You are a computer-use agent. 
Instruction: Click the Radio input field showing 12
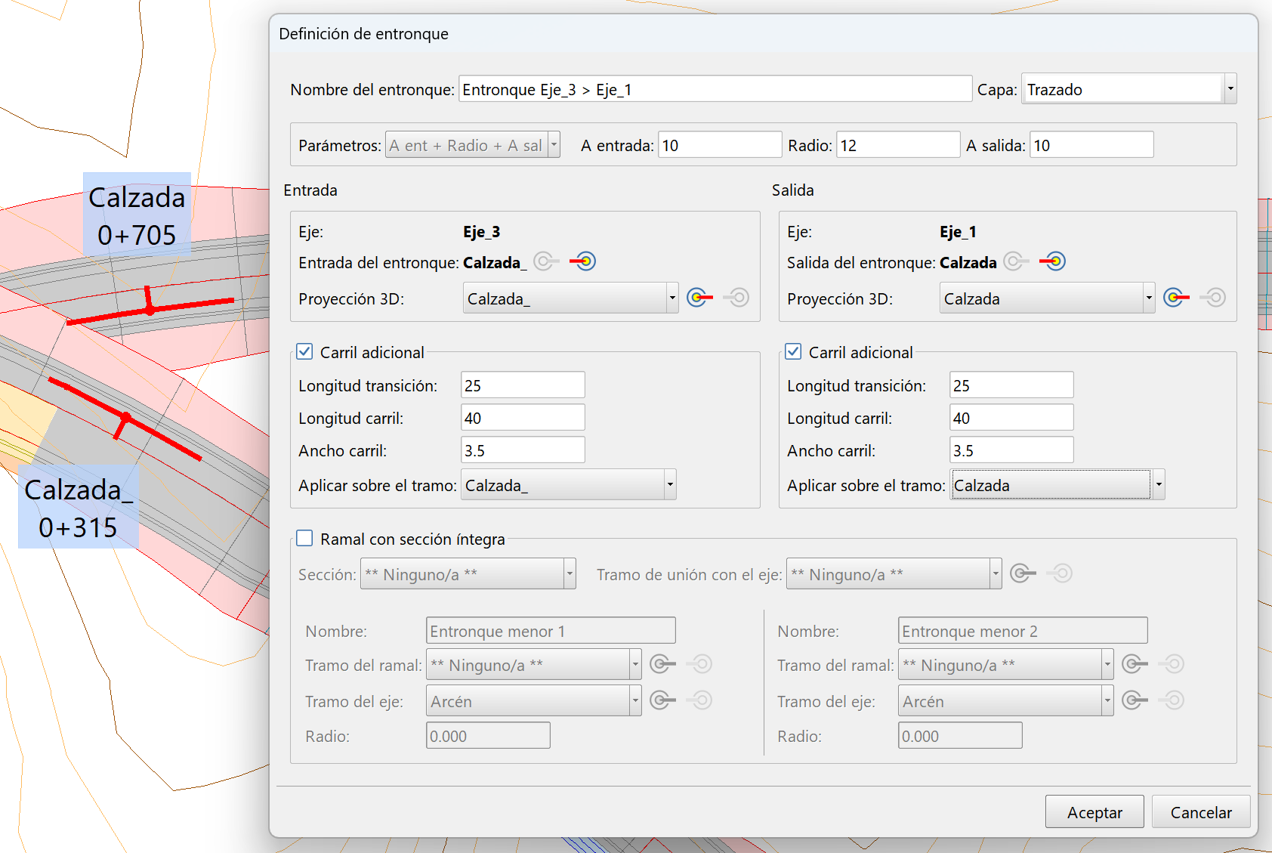coord(897,145)
